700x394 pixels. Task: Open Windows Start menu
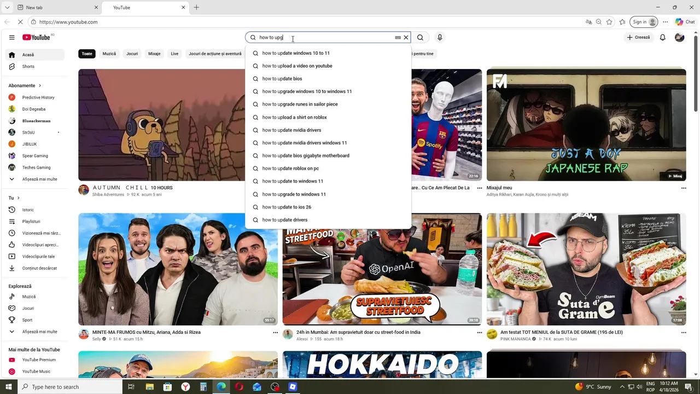tap(9, 387)
